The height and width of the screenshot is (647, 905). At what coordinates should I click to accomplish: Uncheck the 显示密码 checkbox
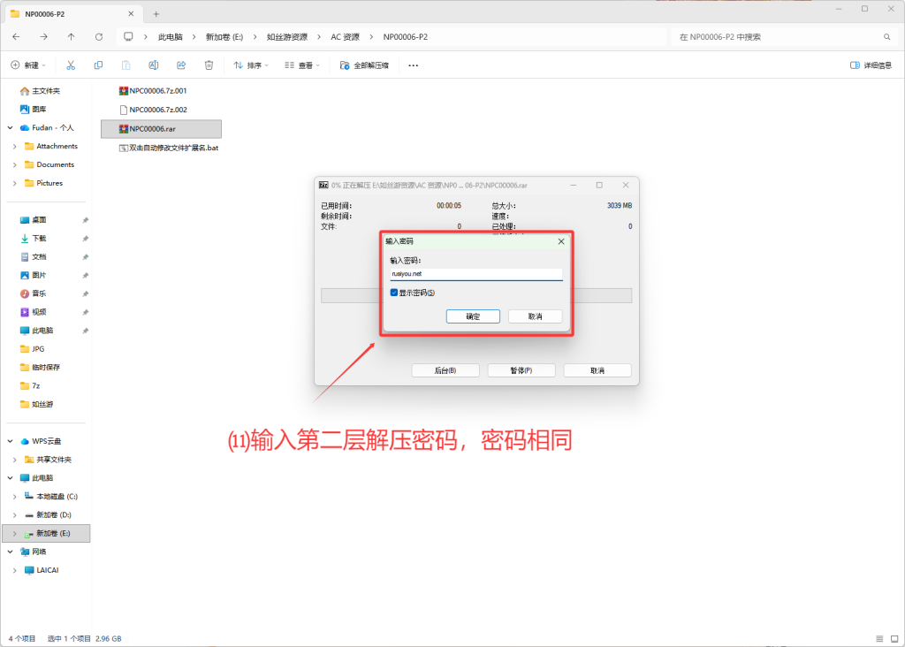(x=394, y=293)
